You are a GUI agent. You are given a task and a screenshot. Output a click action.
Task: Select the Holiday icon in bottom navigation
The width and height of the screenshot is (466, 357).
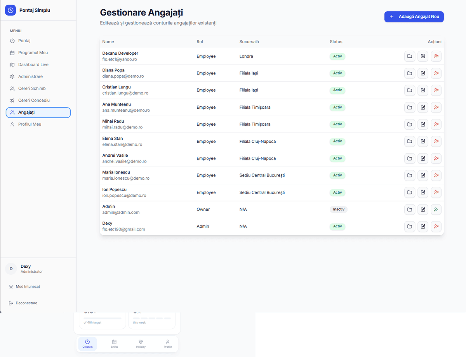[x=141, y=343]
